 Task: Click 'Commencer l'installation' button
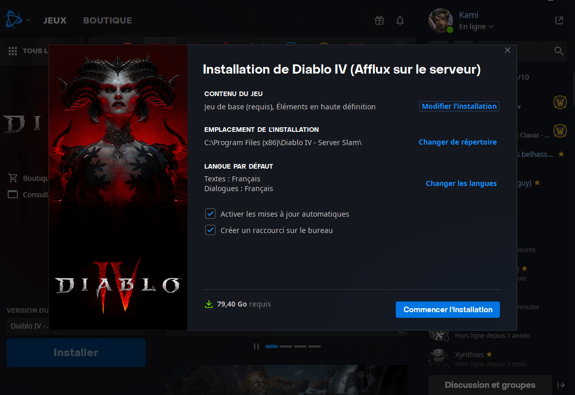coord(447,310)
